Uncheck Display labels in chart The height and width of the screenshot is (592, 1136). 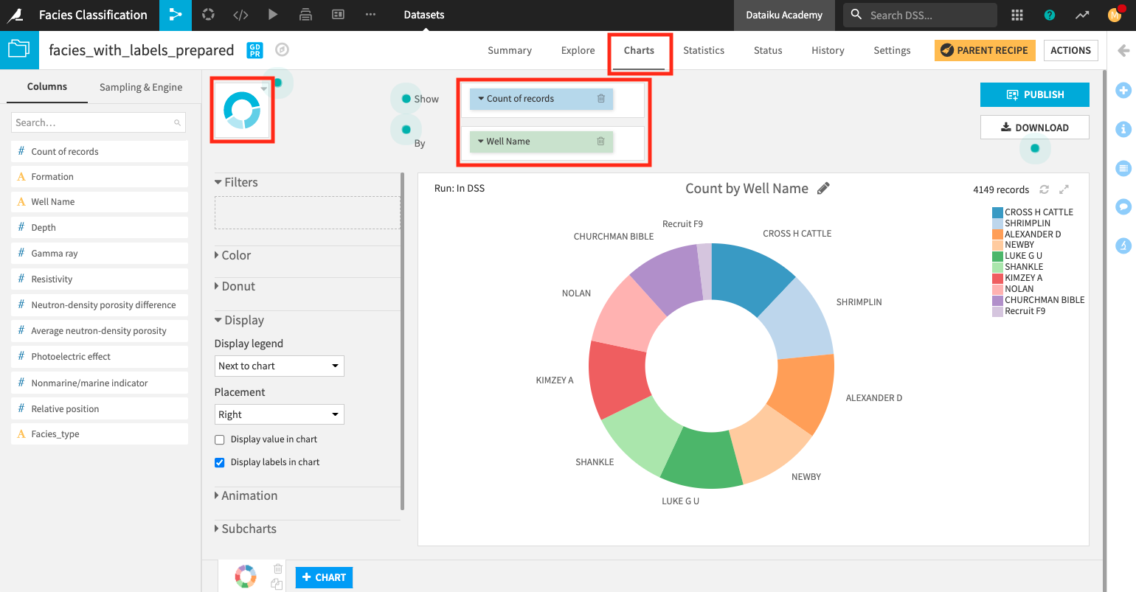220,463
